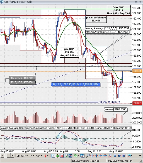Click the last blue candle scale icon
This screenshot has height=163, width=143.
click(124, 156)
